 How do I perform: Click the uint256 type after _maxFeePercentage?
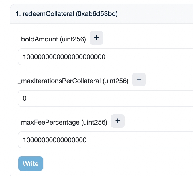coord(94,123)
